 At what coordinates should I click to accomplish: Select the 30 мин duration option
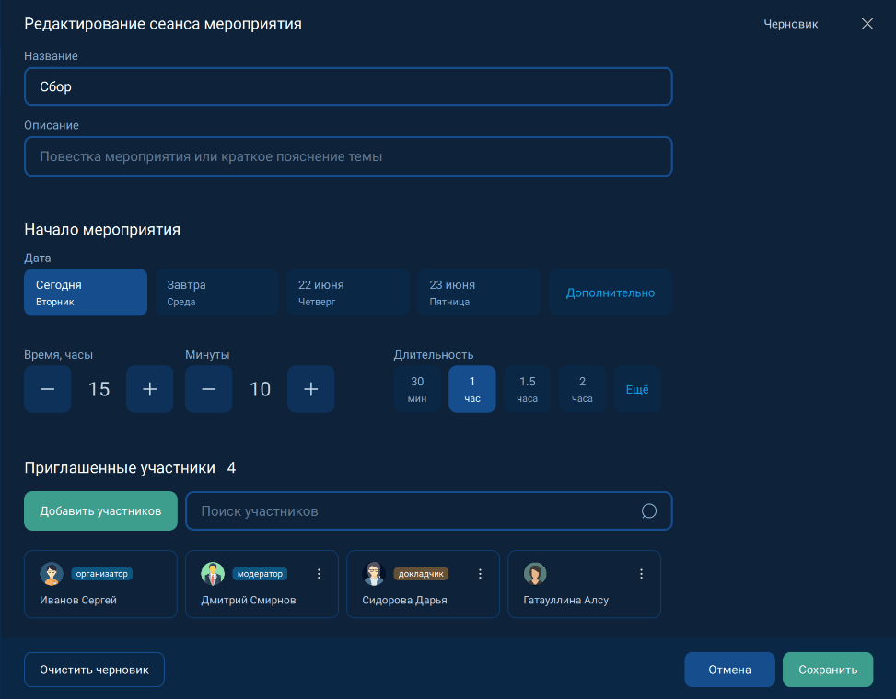(x=417, y=389)
